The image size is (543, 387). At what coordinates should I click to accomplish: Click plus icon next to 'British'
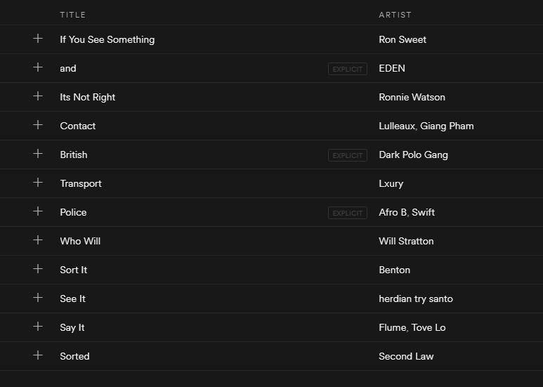tap(38, 153)
